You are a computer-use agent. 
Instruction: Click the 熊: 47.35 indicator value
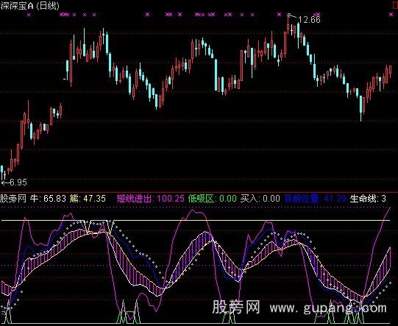point(88,198)
